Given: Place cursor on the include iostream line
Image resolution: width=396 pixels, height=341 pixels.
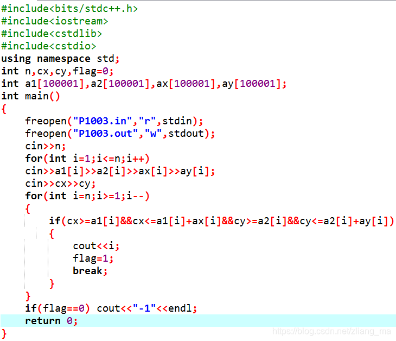Looking at the screenshot, I should [55, 21].
